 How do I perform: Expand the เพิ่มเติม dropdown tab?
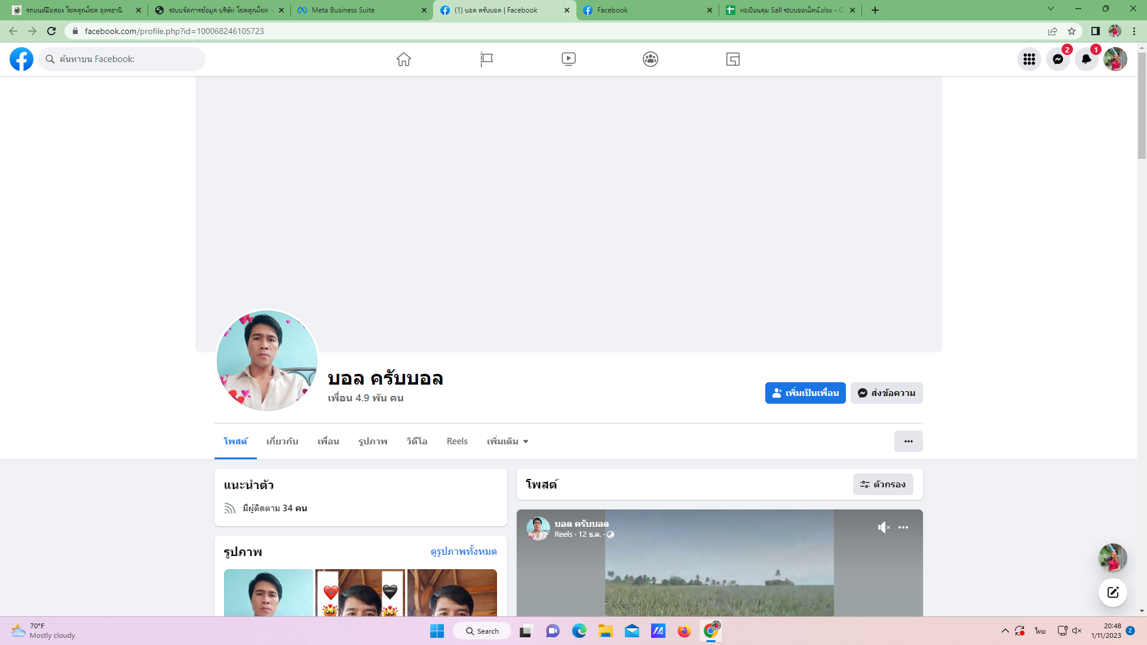tap(507, 441)
